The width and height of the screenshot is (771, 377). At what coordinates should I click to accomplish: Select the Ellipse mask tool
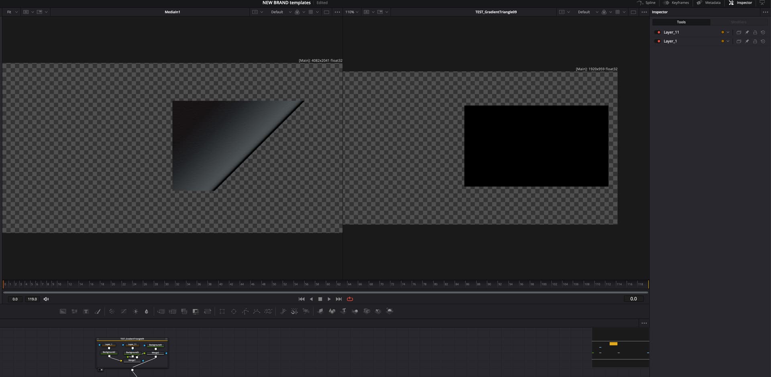(x=234, y=312)
